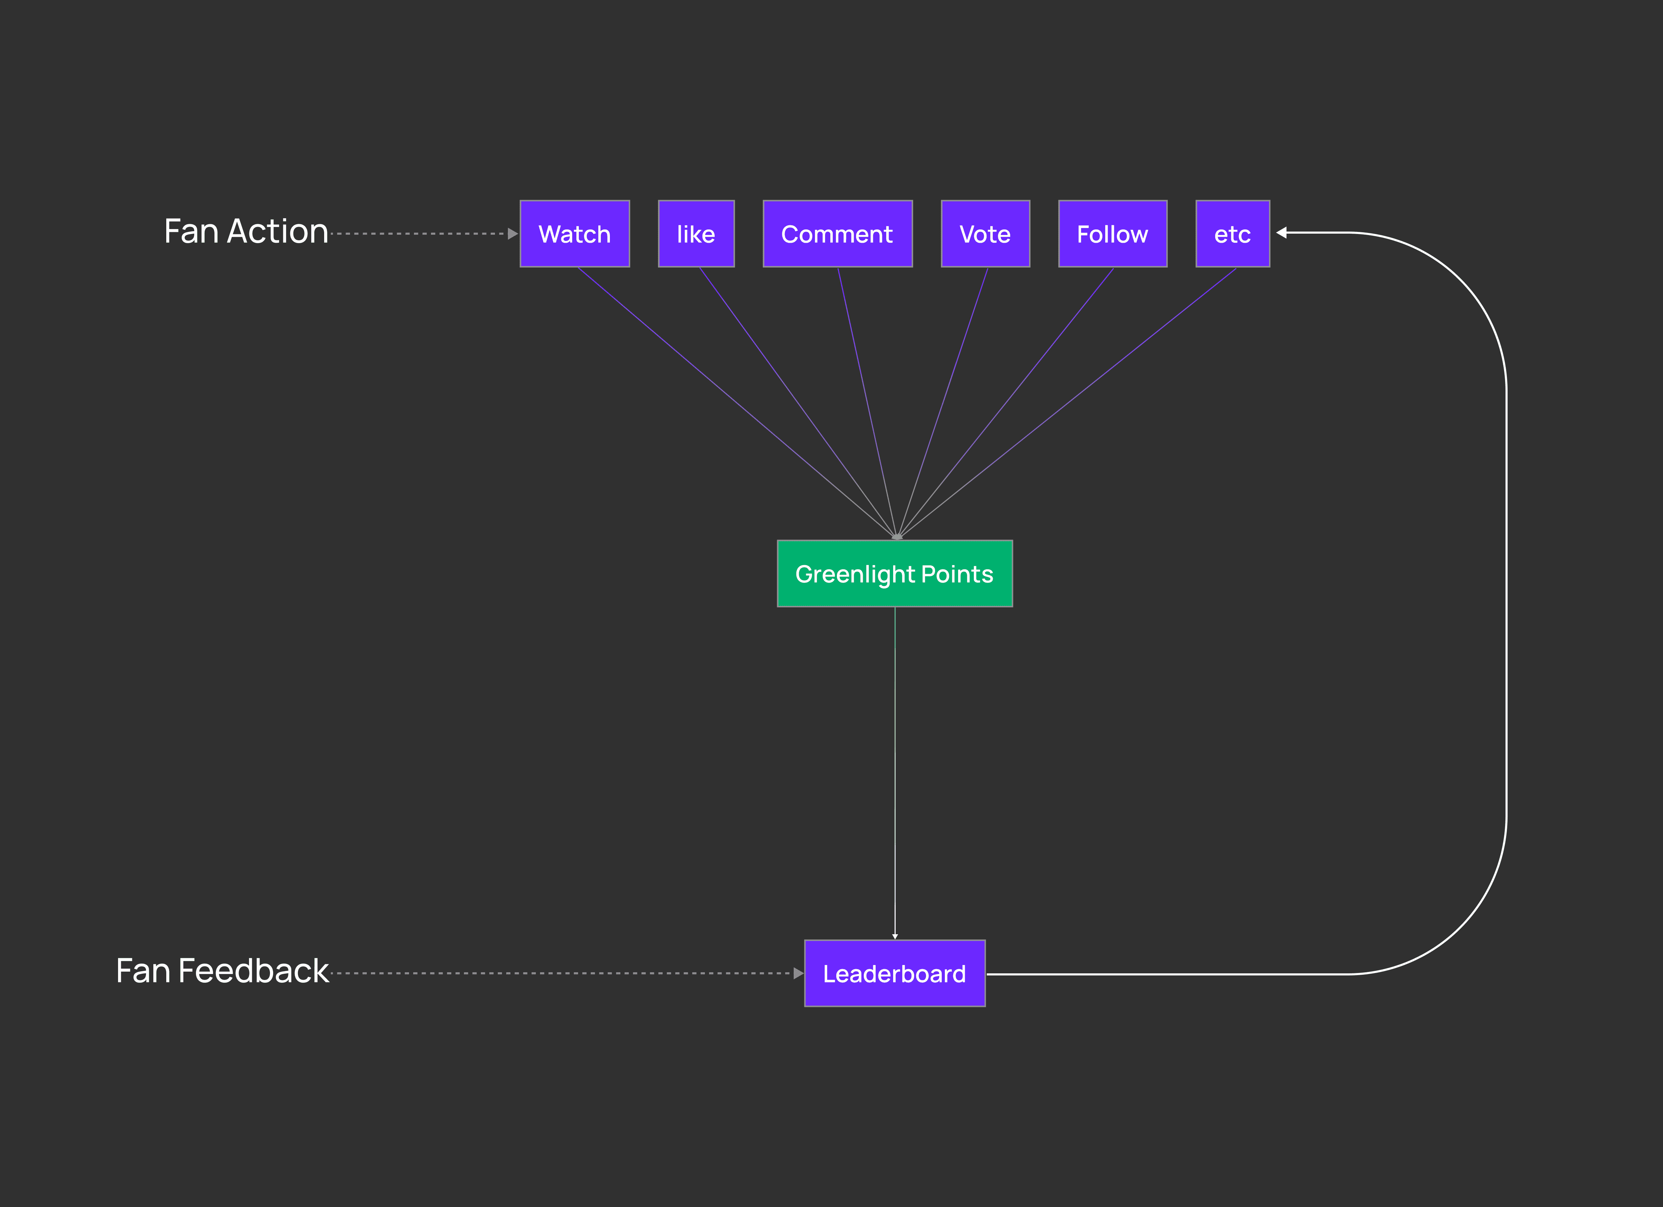This screenshot has height=1207, width=1663.
Task: Click the Comment action box
Action: 837,234
